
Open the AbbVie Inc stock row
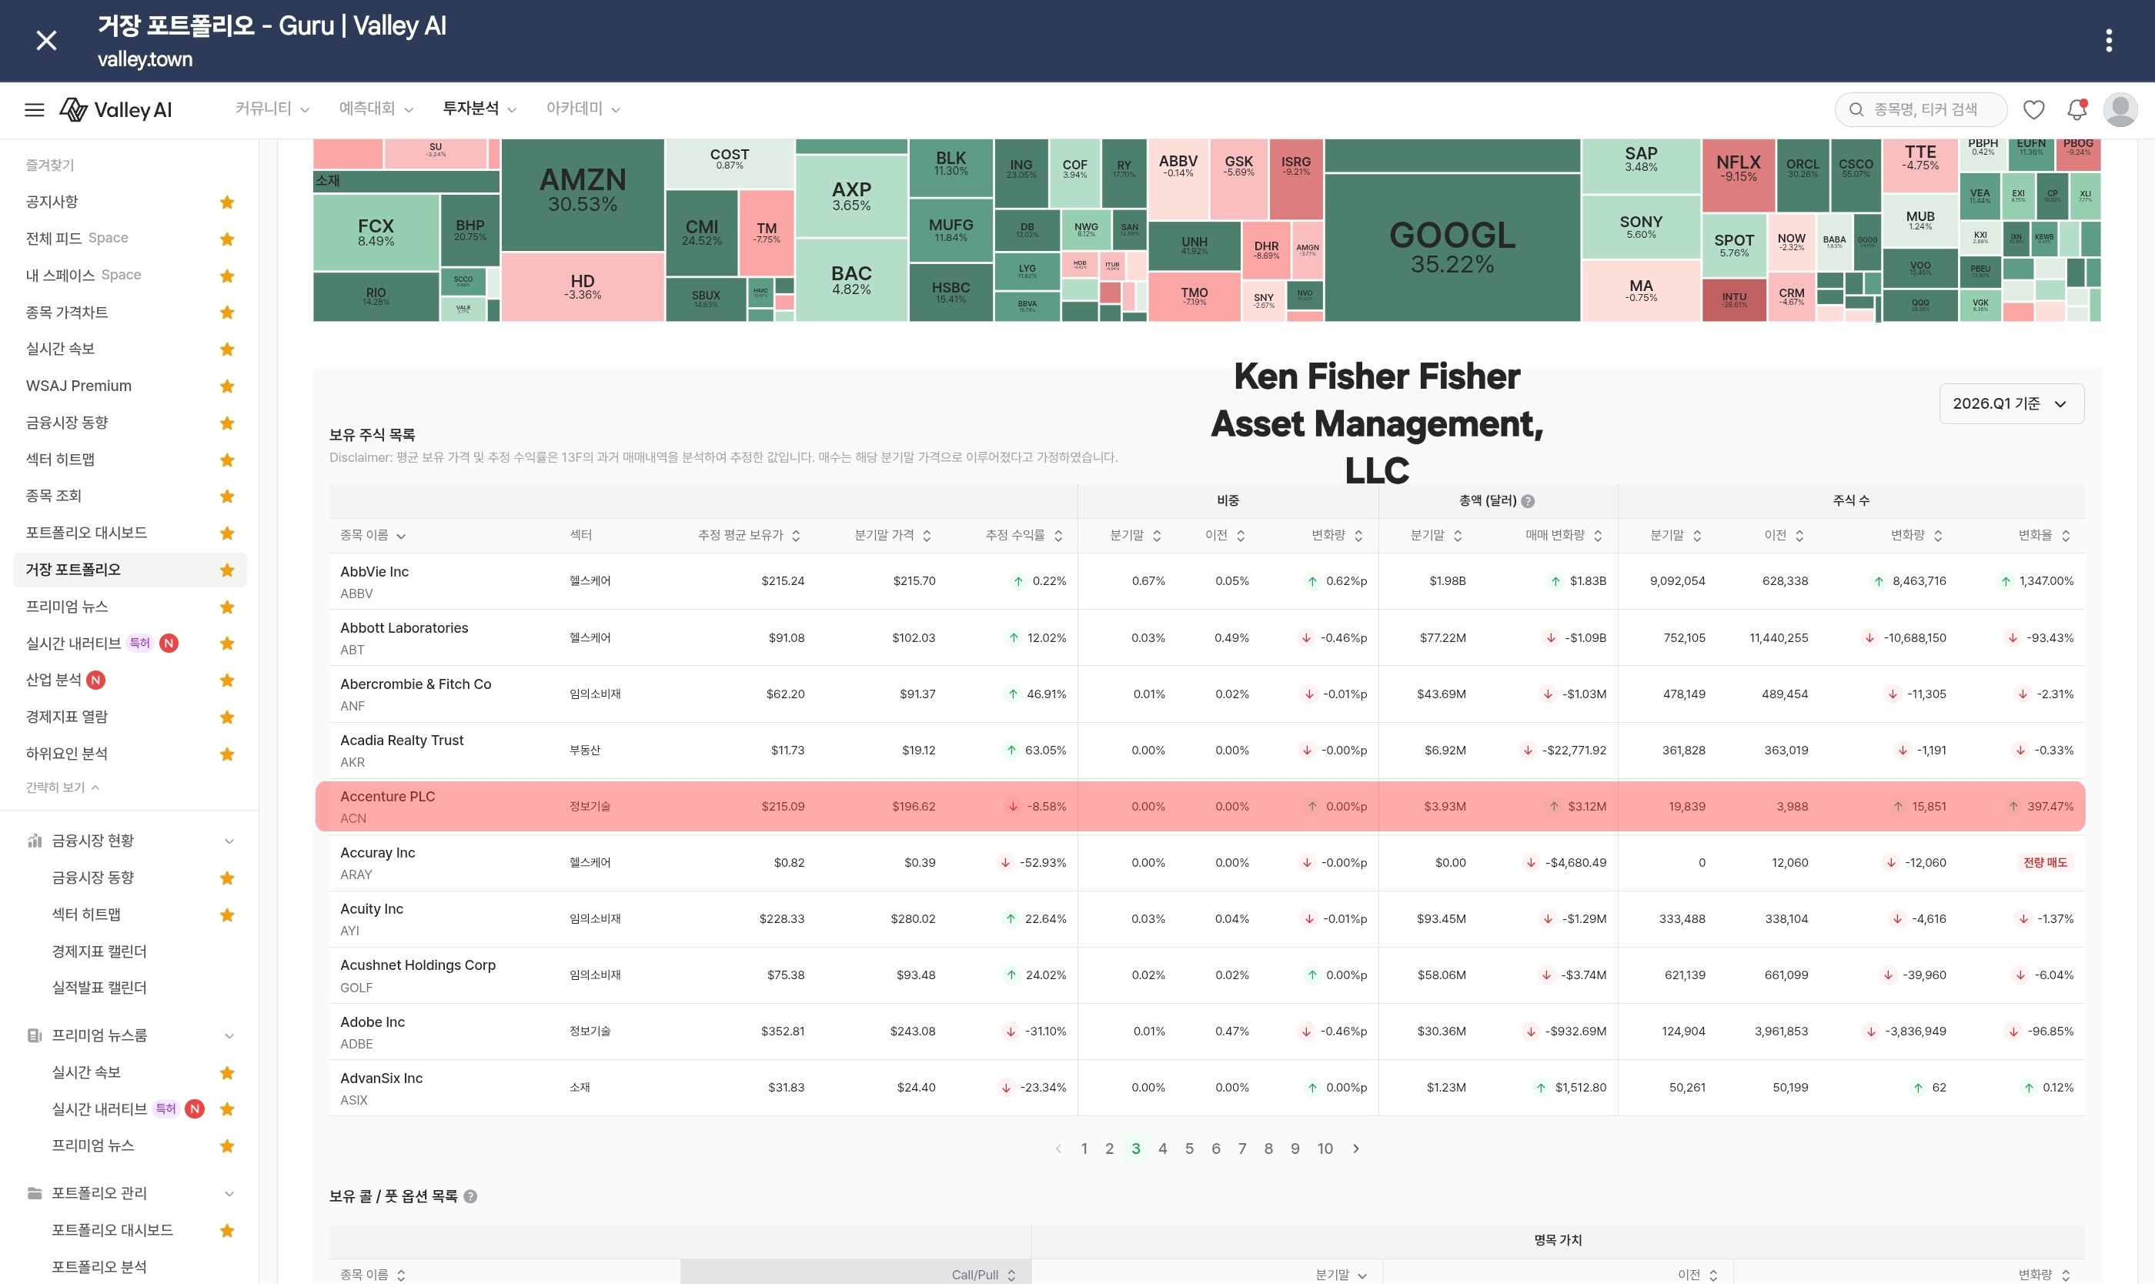point(1207,581)
